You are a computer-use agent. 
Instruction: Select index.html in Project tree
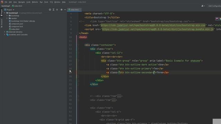tap(15, 29)
